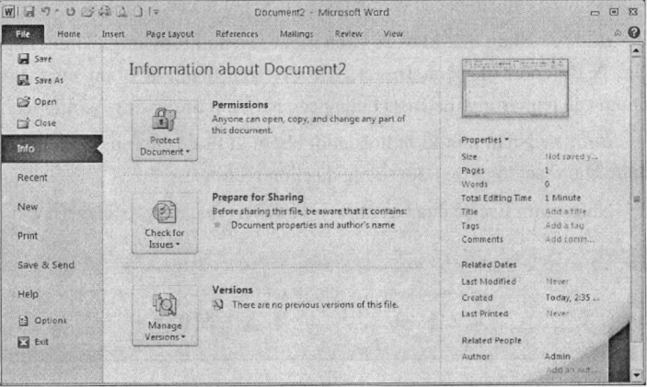
Task: Open the View tab
Action: point(393,34)
